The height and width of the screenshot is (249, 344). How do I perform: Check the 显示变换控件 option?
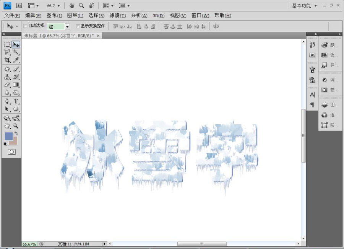click(x=78, y=26)
